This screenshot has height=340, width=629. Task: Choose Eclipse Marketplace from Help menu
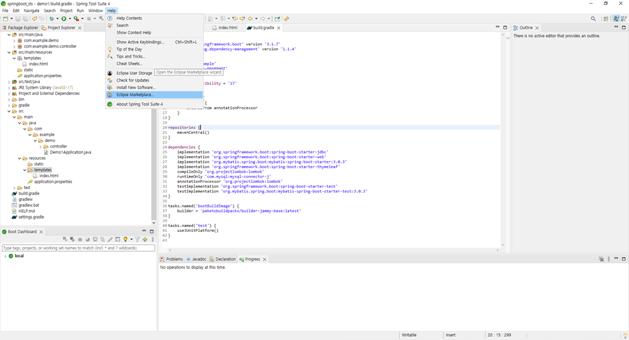[155, 95]
